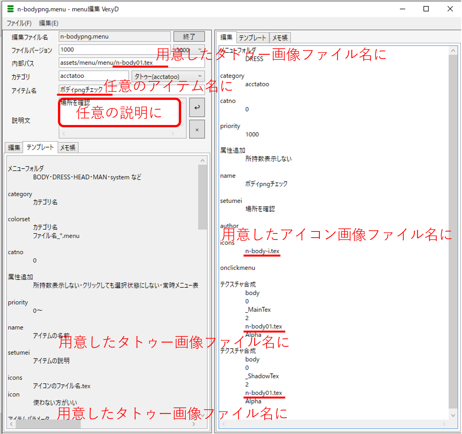Switch to the テンプレート tab in the right panel
This screenshot has width=462, height=434.
click(253, 37)
